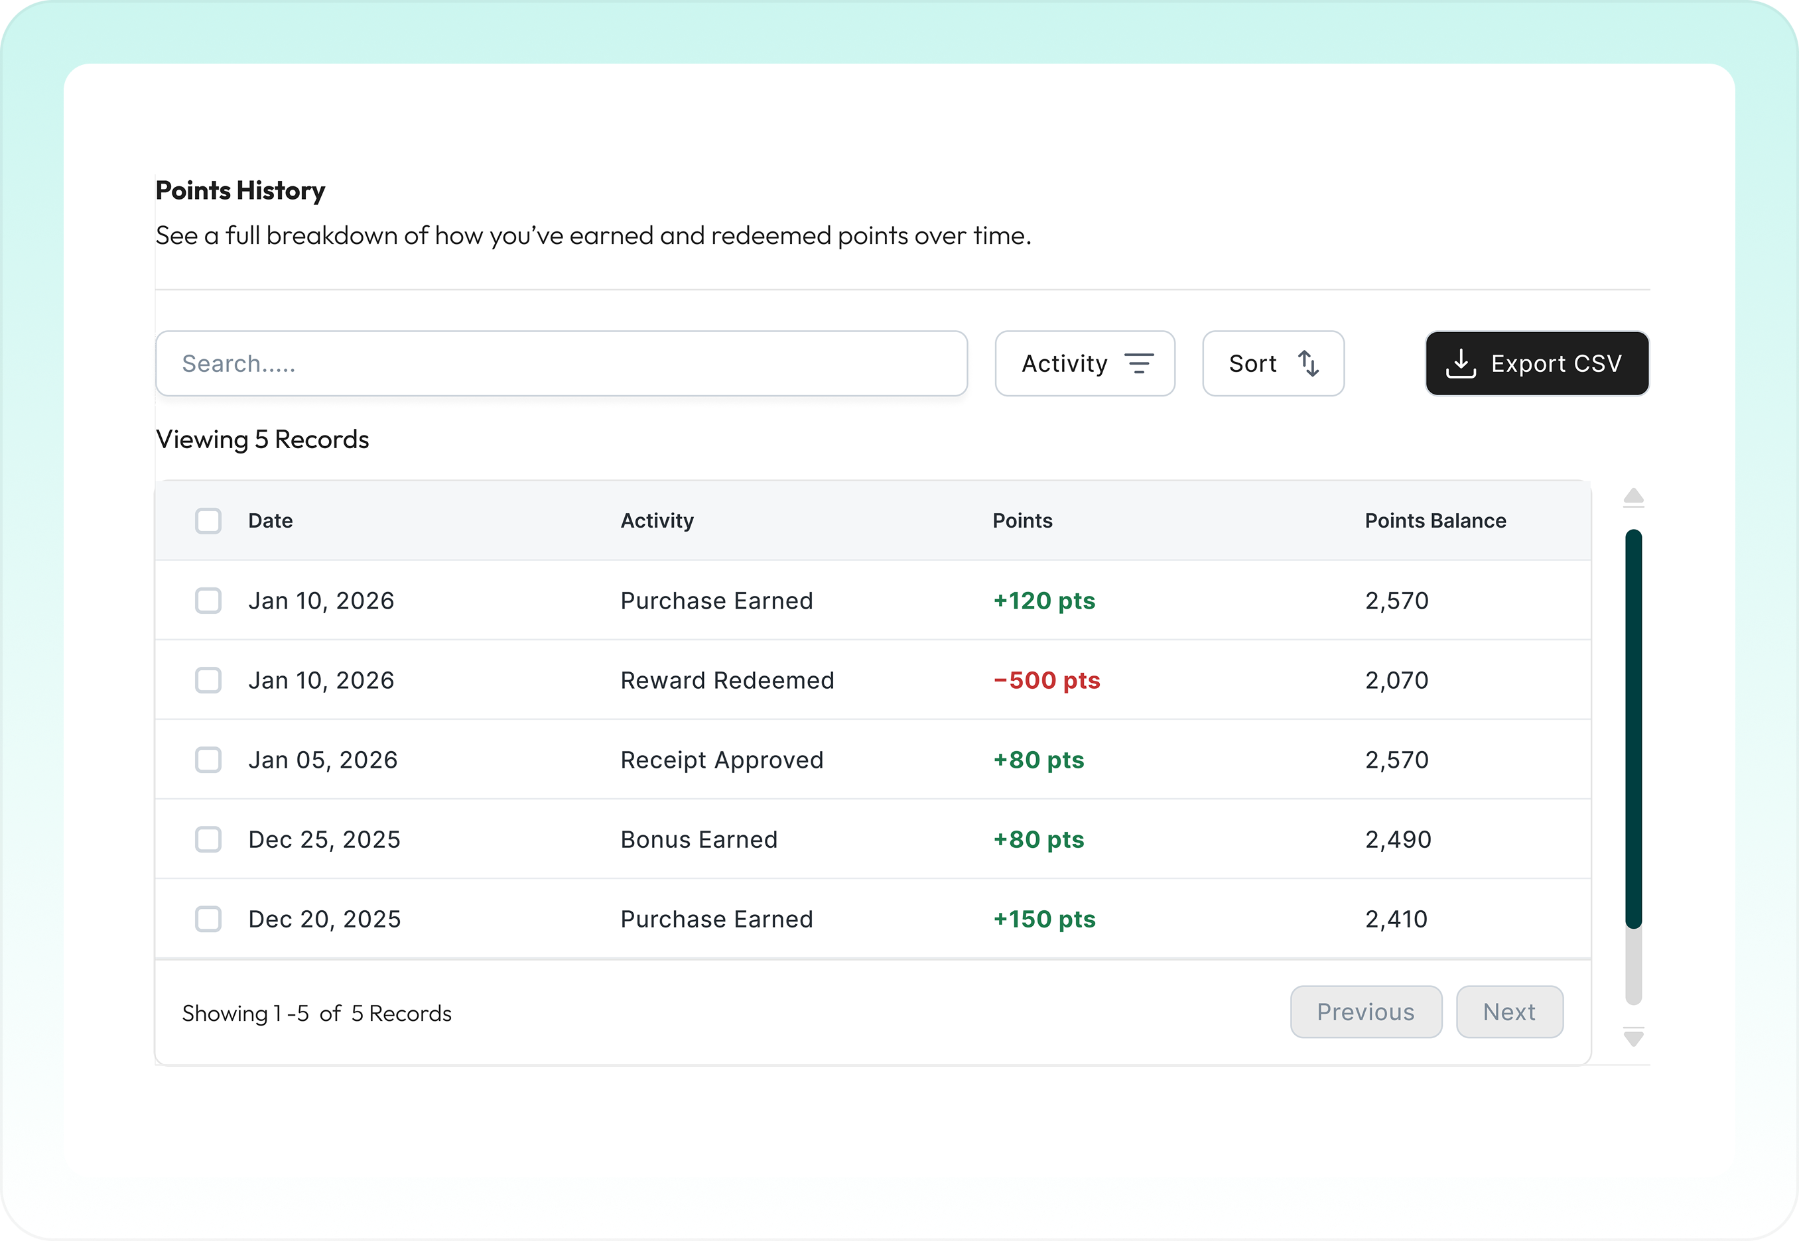Click the Points column header
The height and width of the screenshot is (1241, 1799).
point(1022,521)
